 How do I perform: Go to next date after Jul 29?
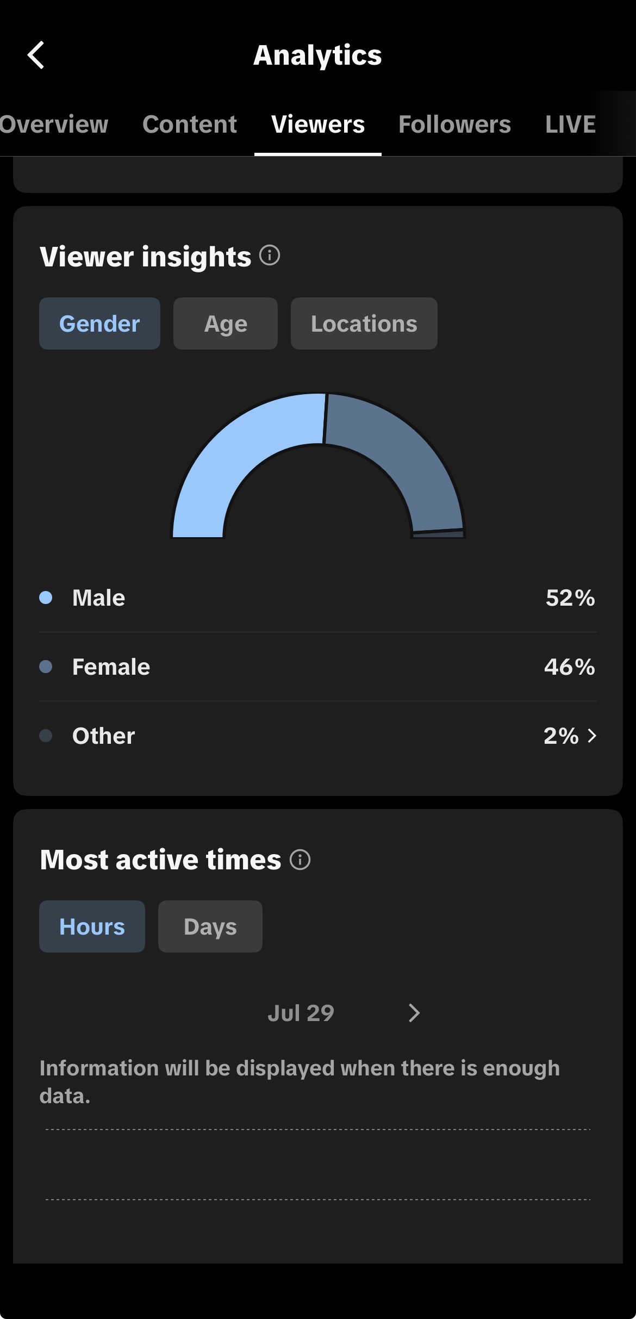tap(414, 1013)
